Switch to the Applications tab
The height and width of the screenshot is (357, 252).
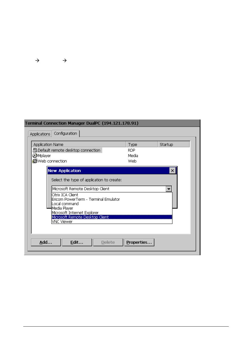[x=40, y=134]
